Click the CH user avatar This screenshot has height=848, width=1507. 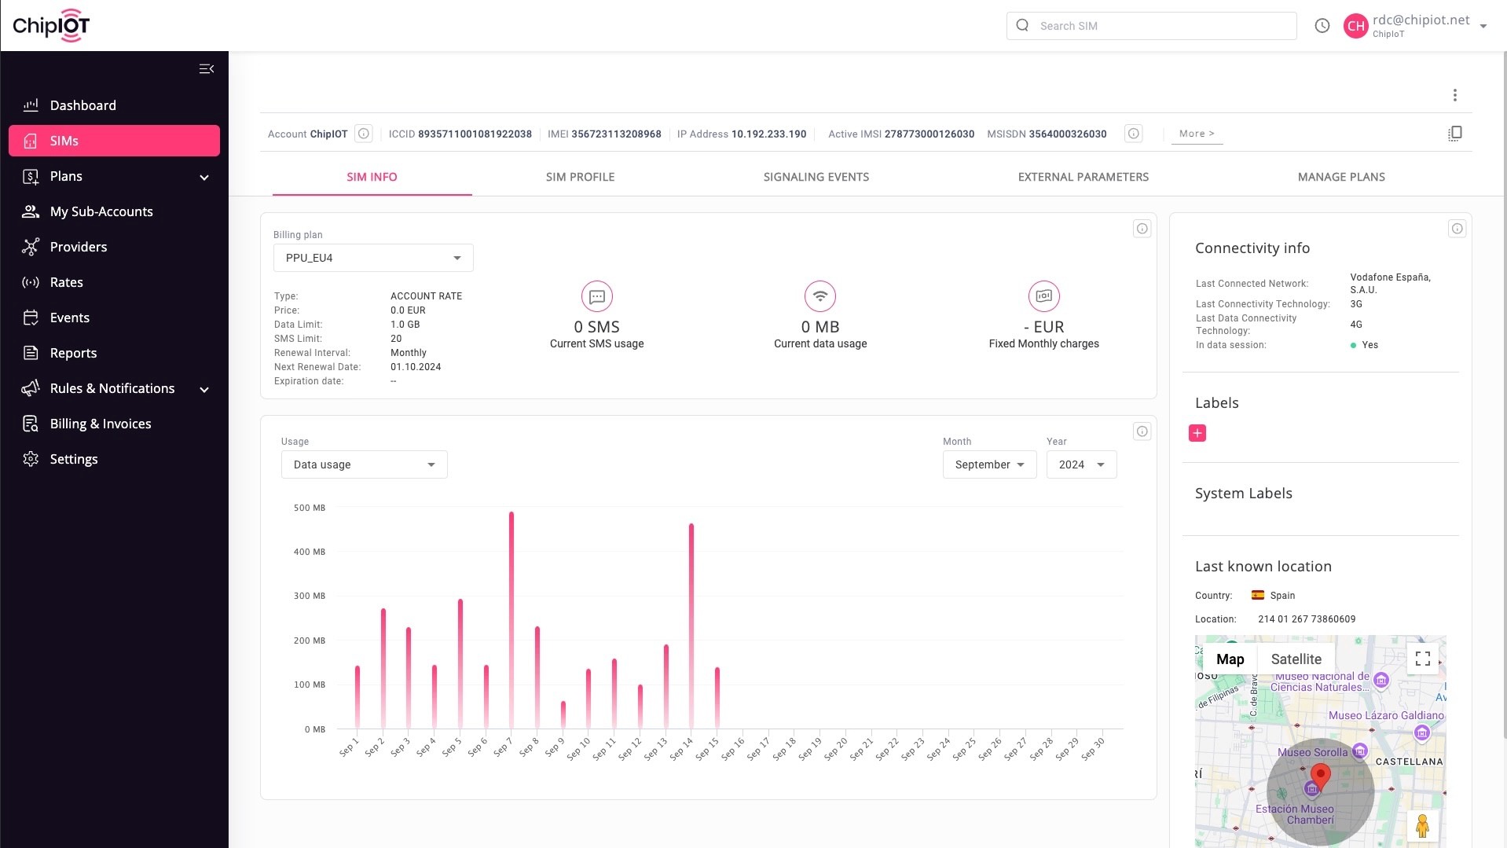point(1356,26)
